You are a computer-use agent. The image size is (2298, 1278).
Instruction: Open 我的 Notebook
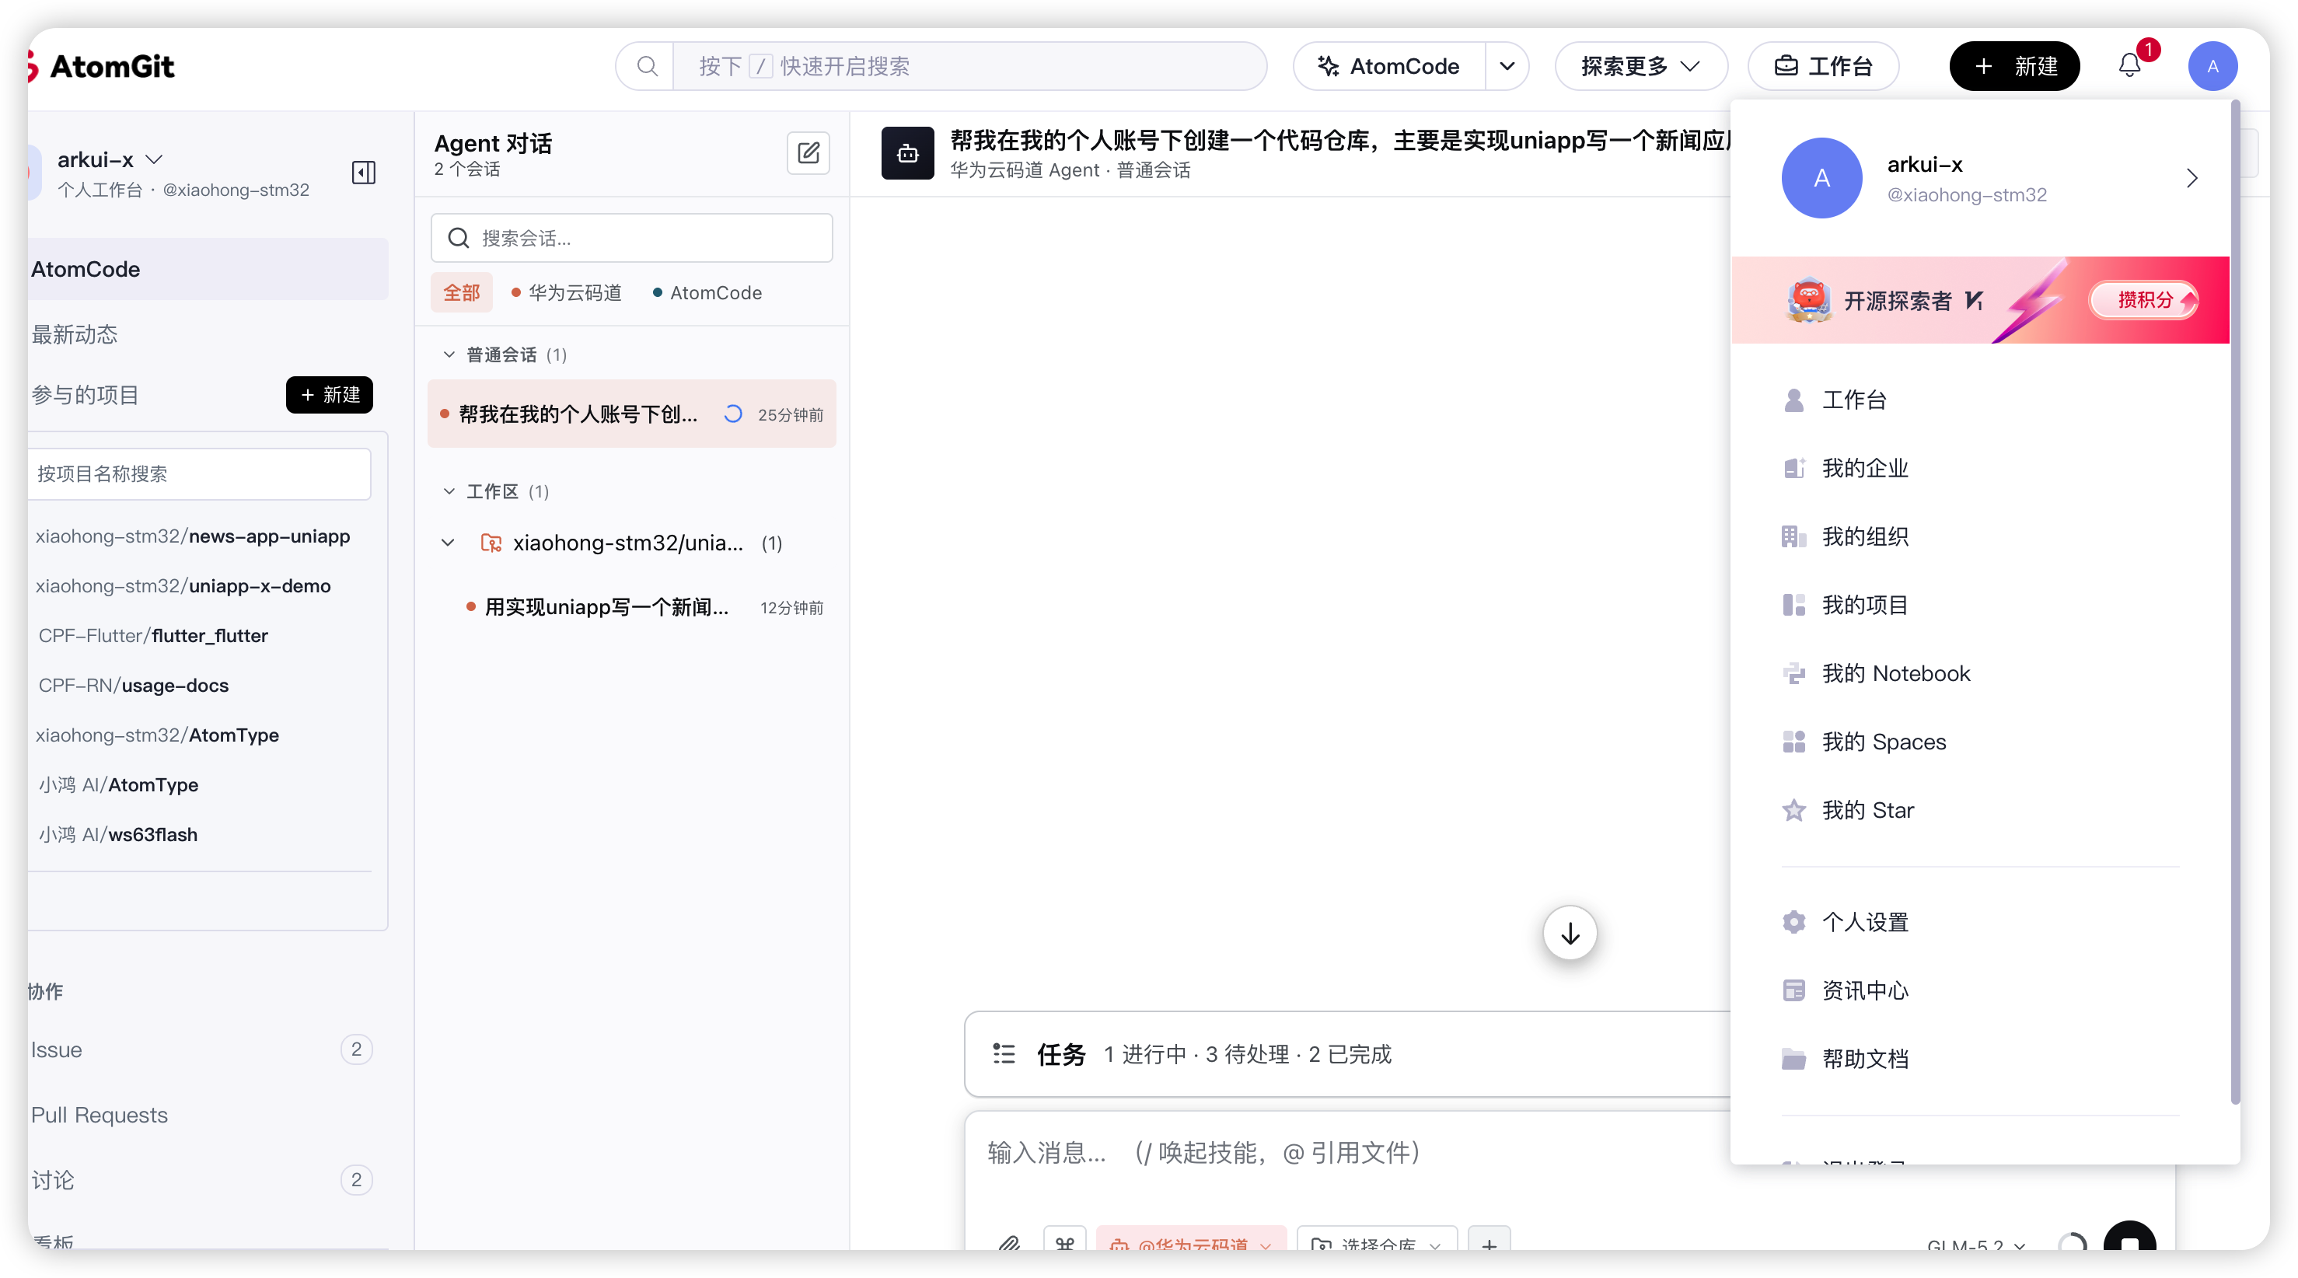1980,673
